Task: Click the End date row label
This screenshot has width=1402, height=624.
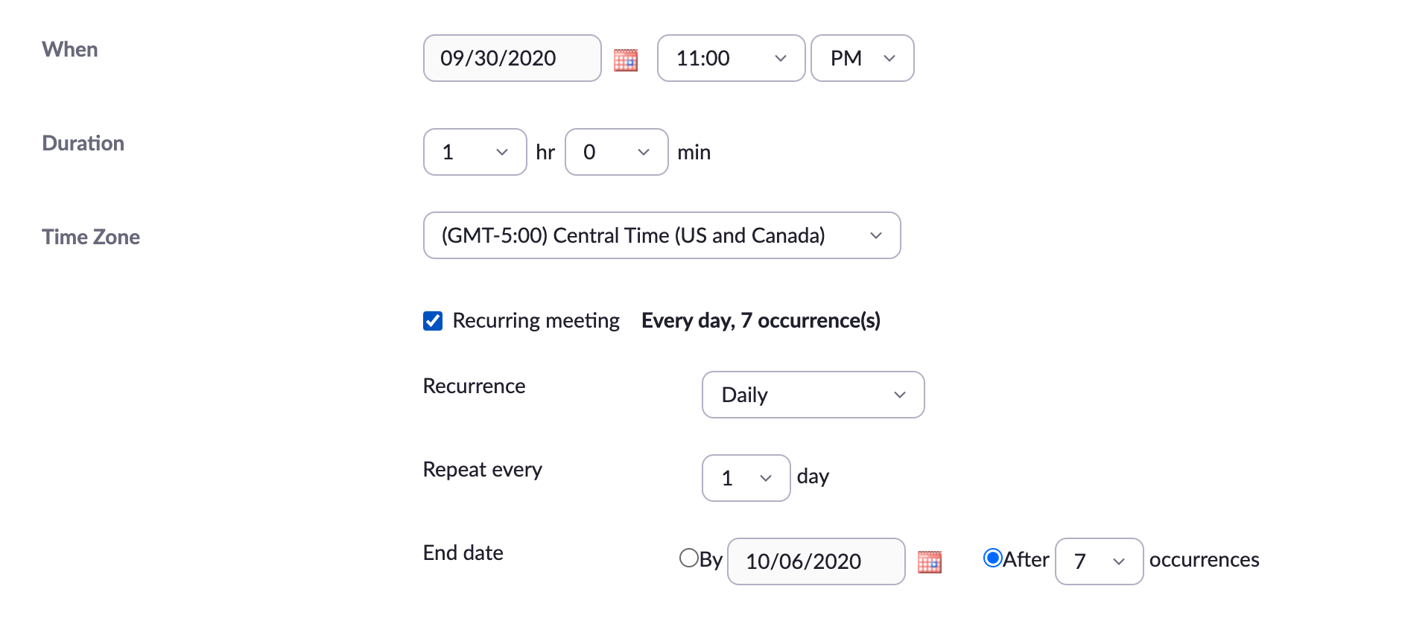Action: (463, 553)
